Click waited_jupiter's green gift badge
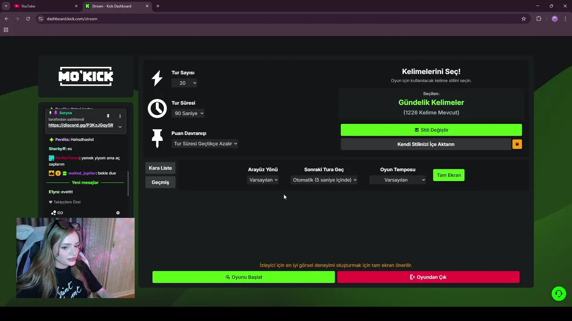 pyautogui.click(x=64, y=173)
